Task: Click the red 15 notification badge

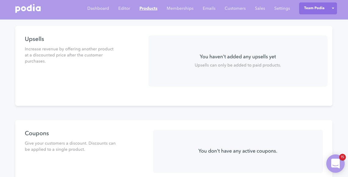Action: click(x=342, y=157)
